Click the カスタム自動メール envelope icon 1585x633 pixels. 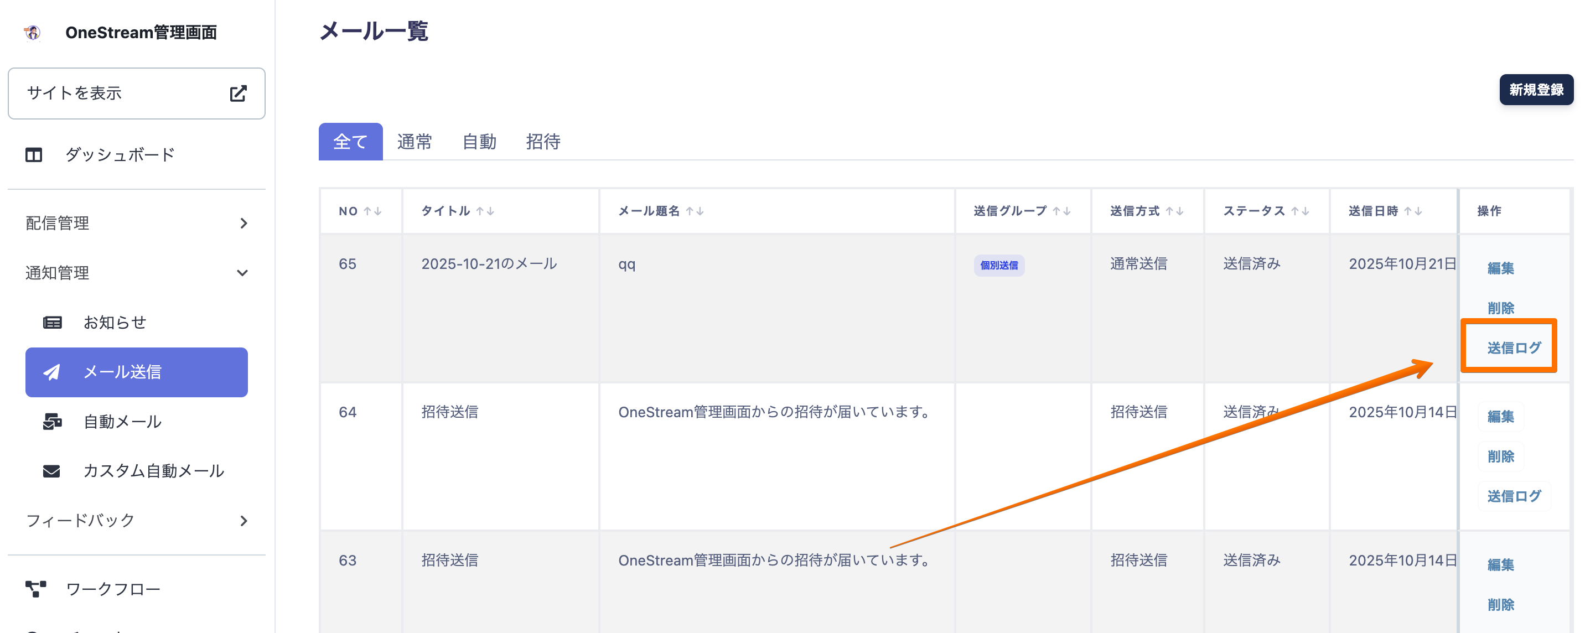point(51,471)
